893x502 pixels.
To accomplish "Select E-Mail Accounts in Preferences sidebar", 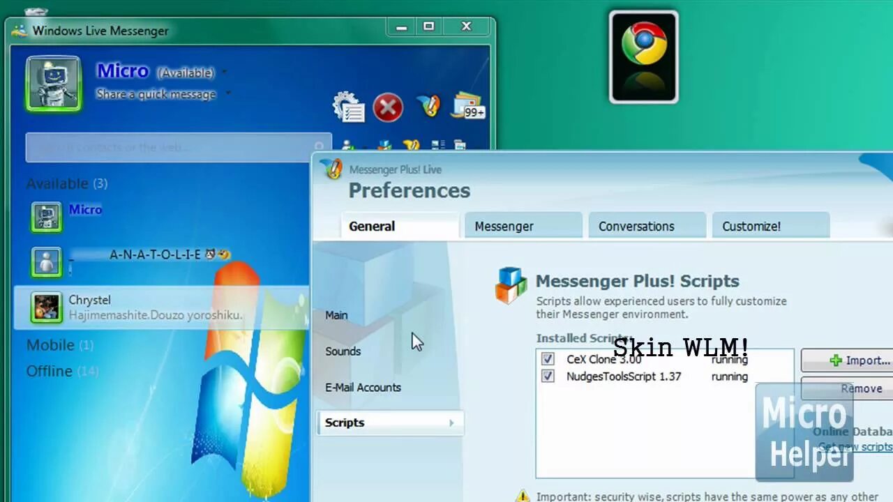I will [363, 388].
